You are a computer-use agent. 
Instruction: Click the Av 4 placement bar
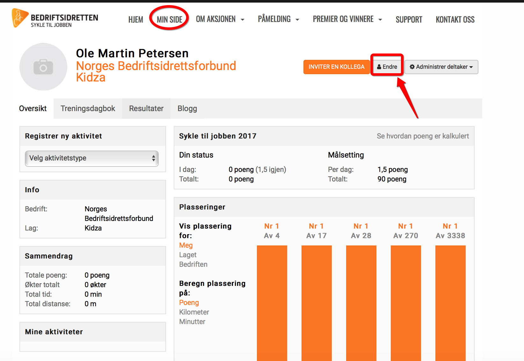click(272, 303)
